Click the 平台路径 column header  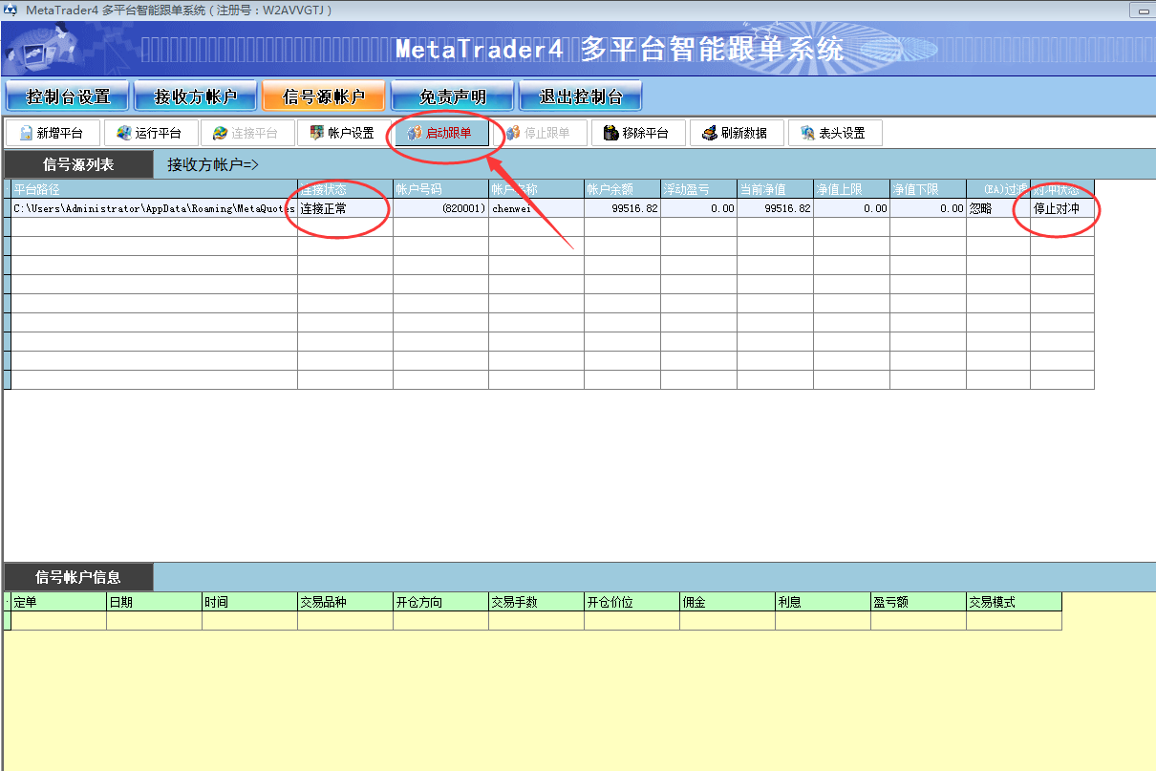click(154, 188)
